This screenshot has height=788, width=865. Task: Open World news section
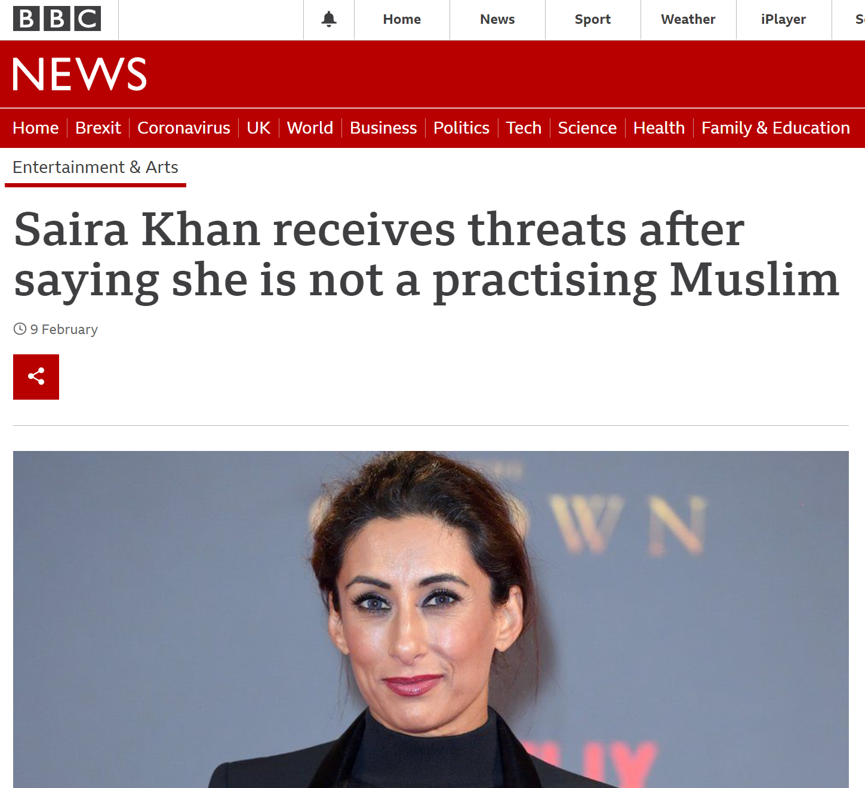pyautogui.click(x=310, y=128)
